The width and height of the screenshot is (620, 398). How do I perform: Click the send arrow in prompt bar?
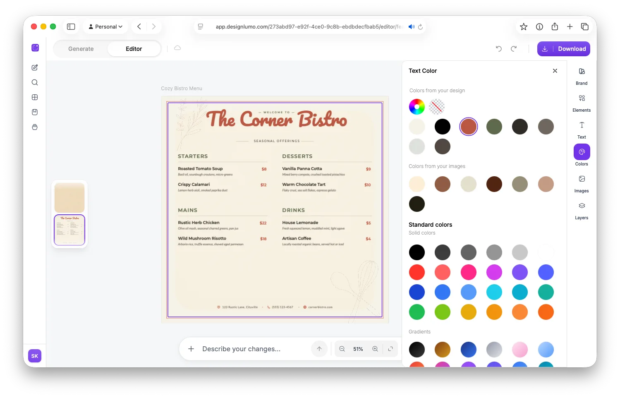(x=319, y=349)
